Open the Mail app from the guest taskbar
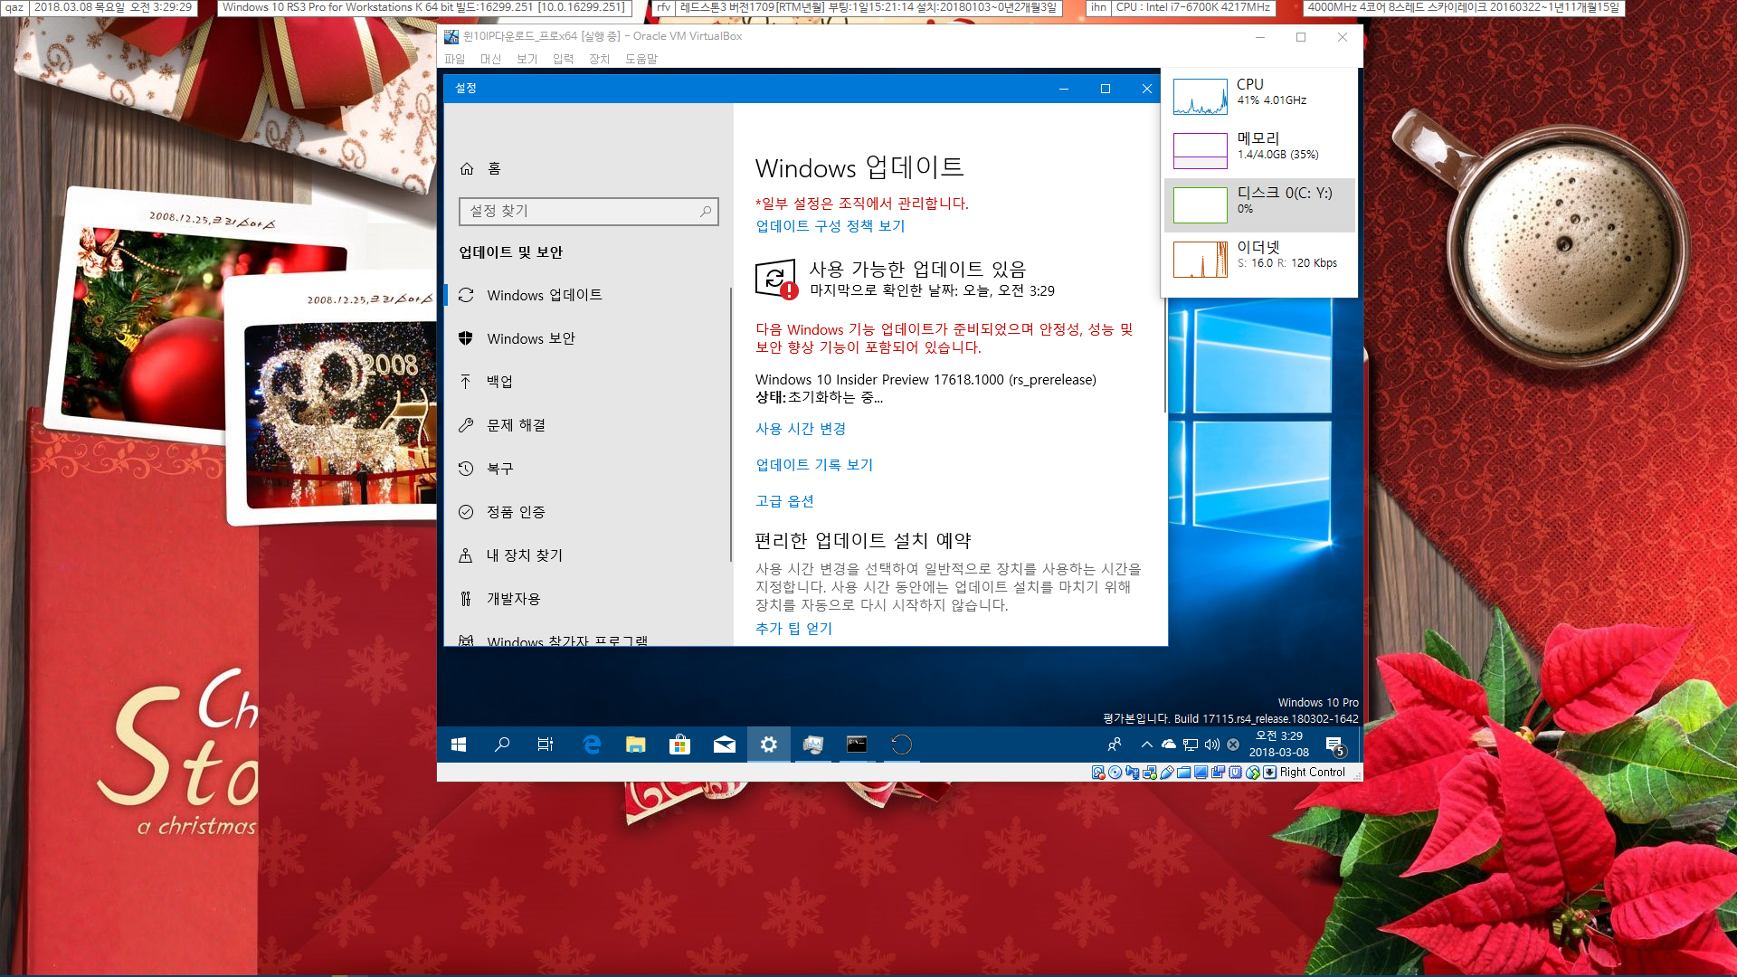 point(724,745)
